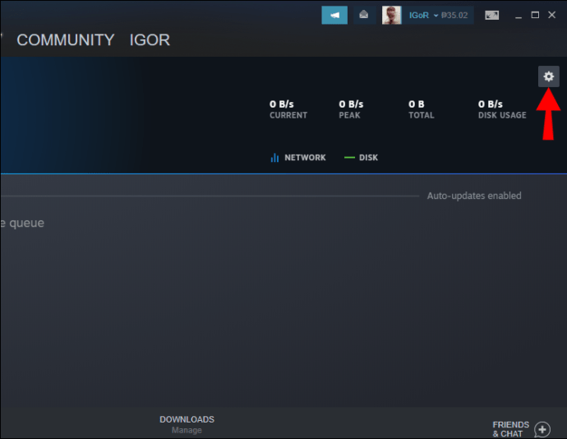This screenshot has width=567, height=439.
Task: Close the Steam window
Action: 552,15
